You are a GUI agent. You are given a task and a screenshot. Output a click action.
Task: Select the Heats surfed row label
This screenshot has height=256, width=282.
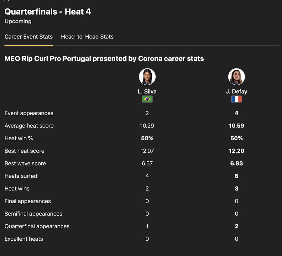21,176
